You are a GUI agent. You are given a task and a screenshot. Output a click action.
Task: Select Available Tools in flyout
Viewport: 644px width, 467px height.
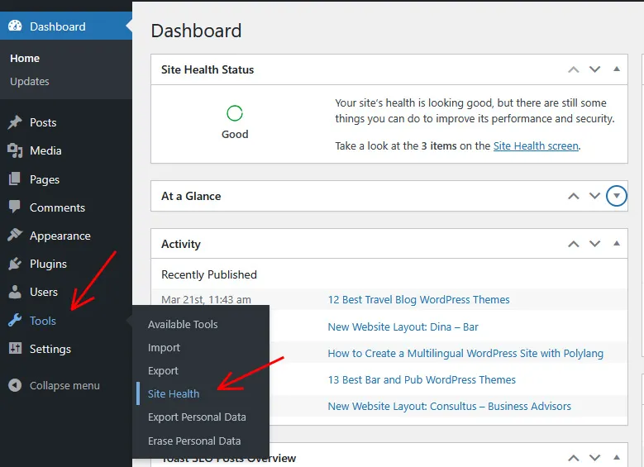[x=183, y=325]
